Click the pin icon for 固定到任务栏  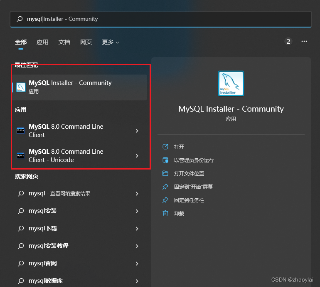165,200
